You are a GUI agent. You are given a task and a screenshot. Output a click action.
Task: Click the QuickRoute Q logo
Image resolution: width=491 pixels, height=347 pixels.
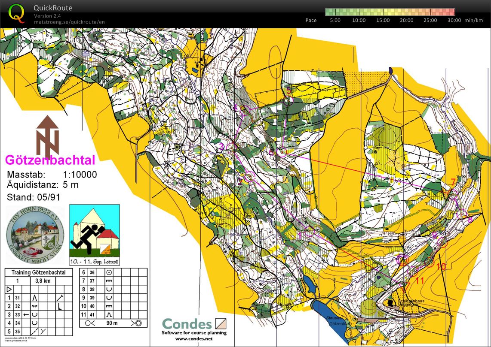coord(17,13)
